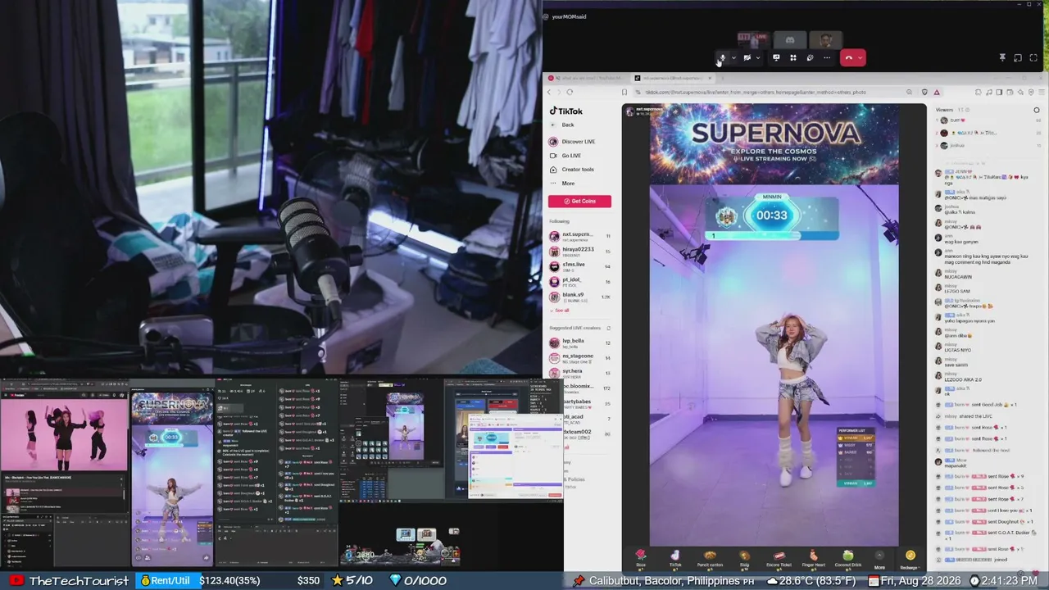
Task: Open microphone options dropdown arrow
Action: click(x=733, y=57)
